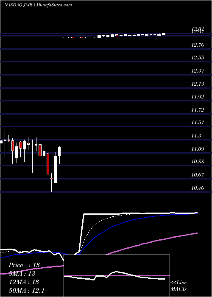Click the lowest-wick candlestick near 10.46
The image size is (212, 297).
coord(52,182)
